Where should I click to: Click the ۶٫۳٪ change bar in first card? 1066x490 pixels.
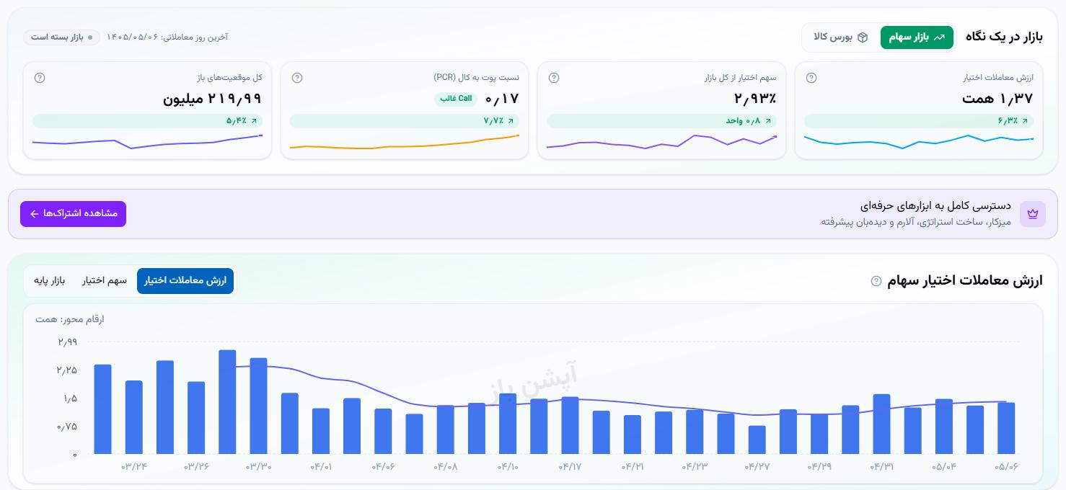click(918, 121)
